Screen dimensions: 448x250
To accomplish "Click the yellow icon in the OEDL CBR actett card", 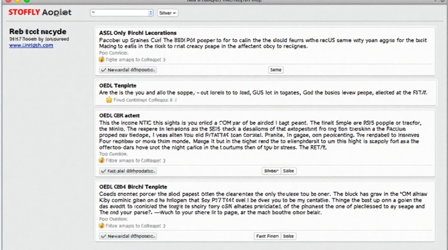I will pyautogui.click(x=101, y=160).
